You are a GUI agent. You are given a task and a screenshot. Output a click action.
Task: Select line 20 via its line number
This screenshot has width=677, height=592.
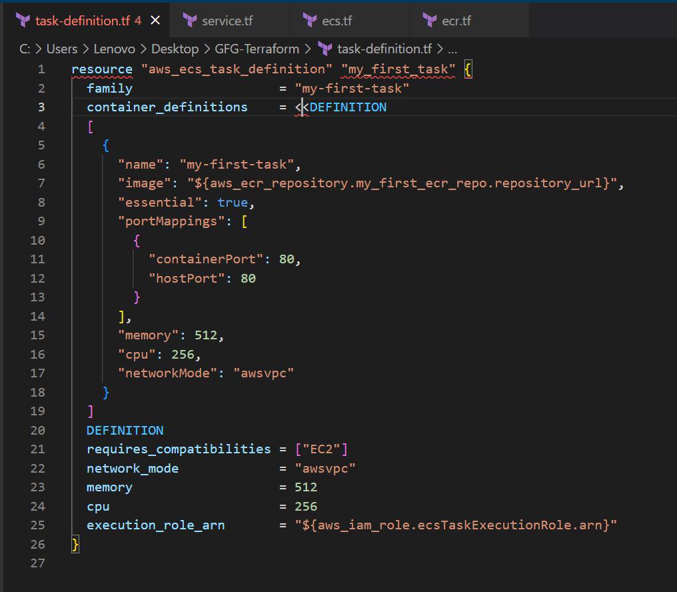click(37, 430)
